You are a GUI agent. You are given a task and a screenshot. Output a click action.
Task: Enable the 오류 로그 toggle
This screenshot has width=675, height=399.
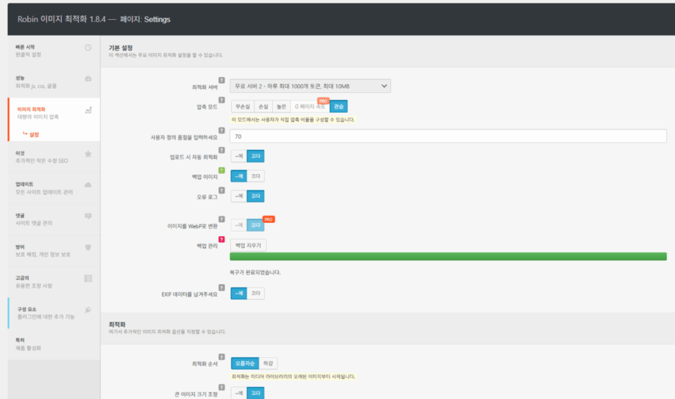click(x=239, y=196)
